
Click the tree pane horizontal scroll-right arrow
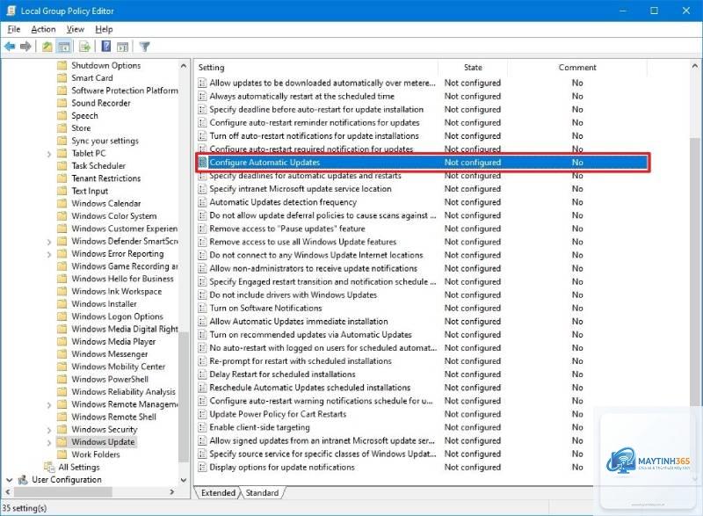tap(172, 491)
